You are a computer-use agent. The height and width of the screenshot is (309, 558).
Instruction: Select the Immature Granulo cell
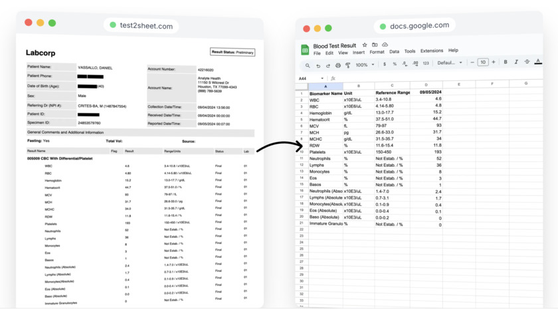325,223
